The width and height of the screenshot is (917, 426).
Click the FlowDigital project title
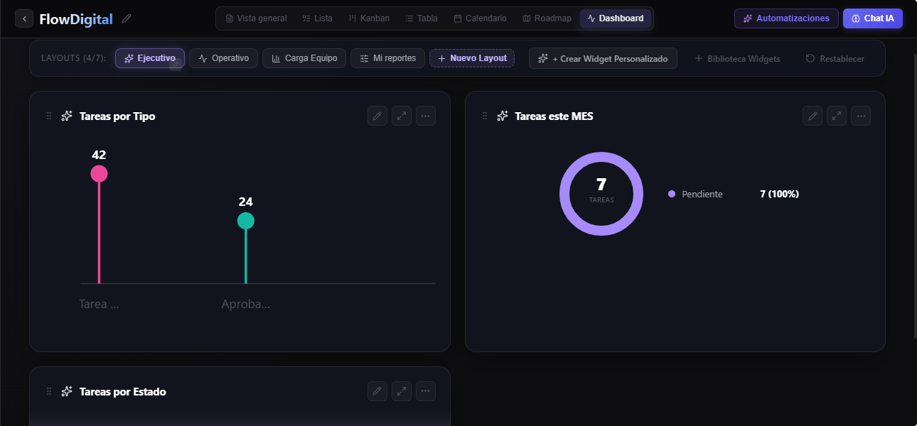click(x=76, y=19)
